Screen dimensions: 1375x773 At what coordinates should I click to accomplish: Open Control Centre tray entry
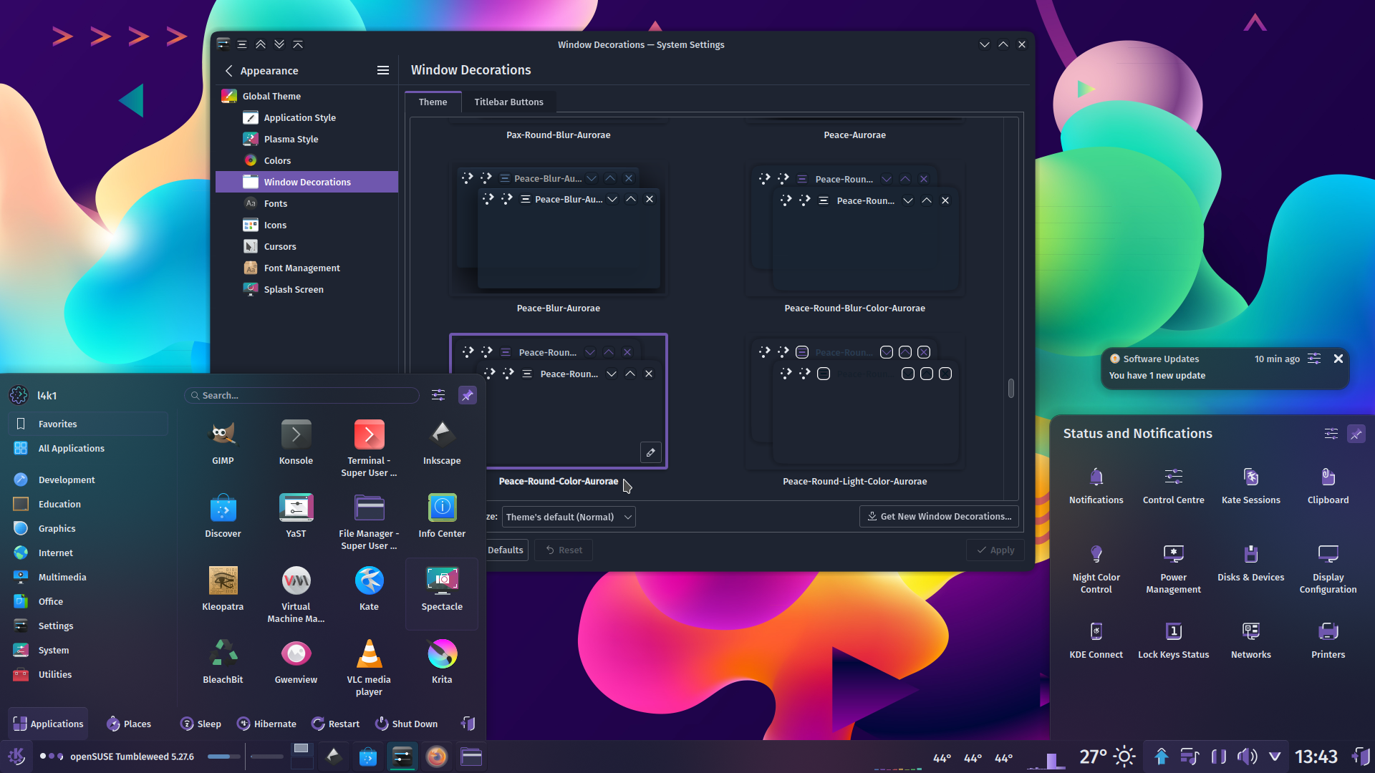[x=1173, y=485]
